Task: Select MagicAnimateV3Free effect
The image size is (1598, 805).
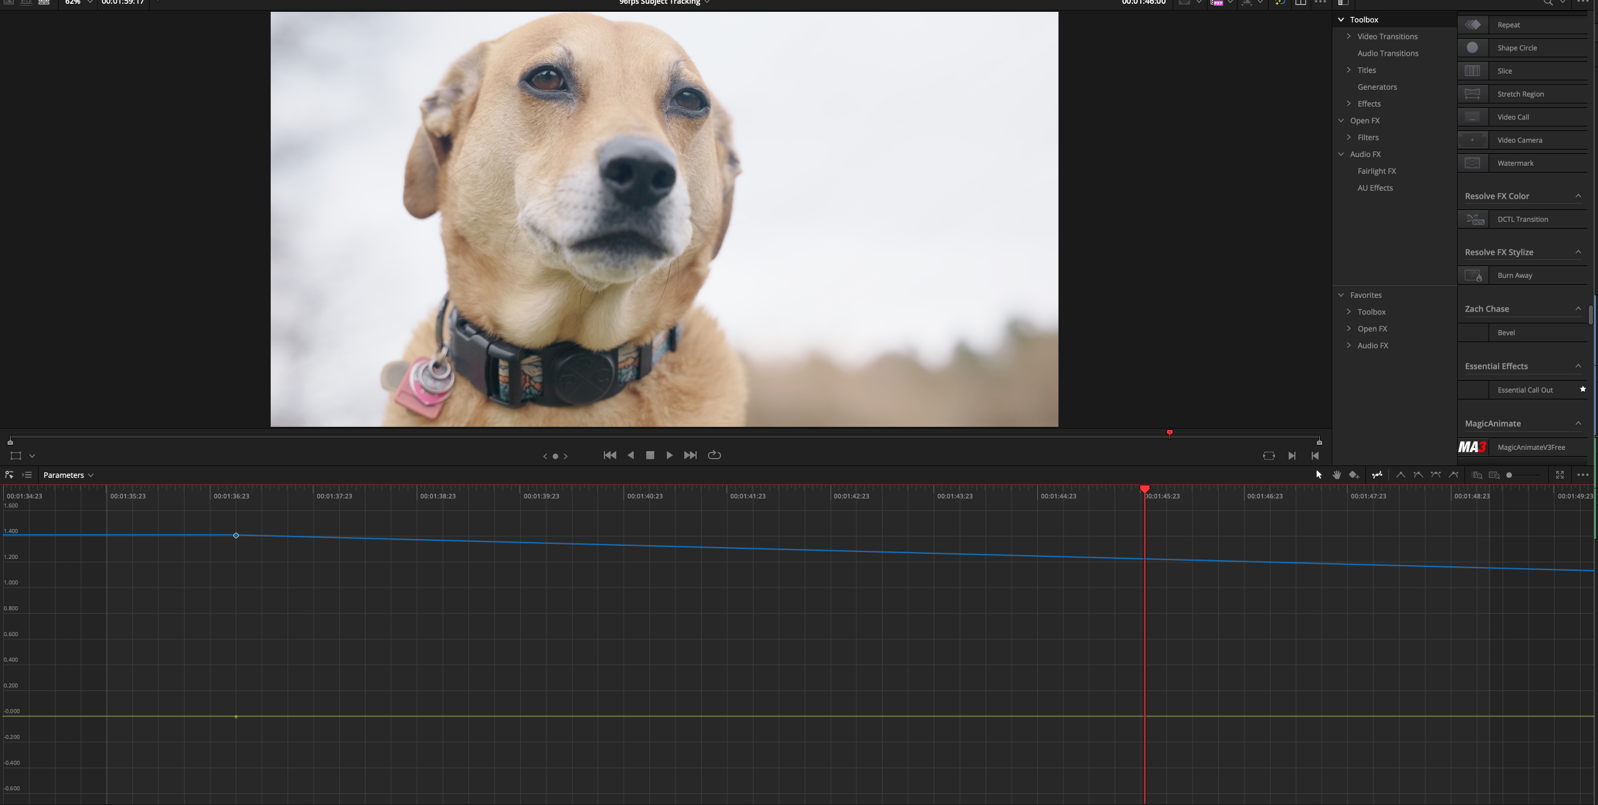Action: point(1523,447)
